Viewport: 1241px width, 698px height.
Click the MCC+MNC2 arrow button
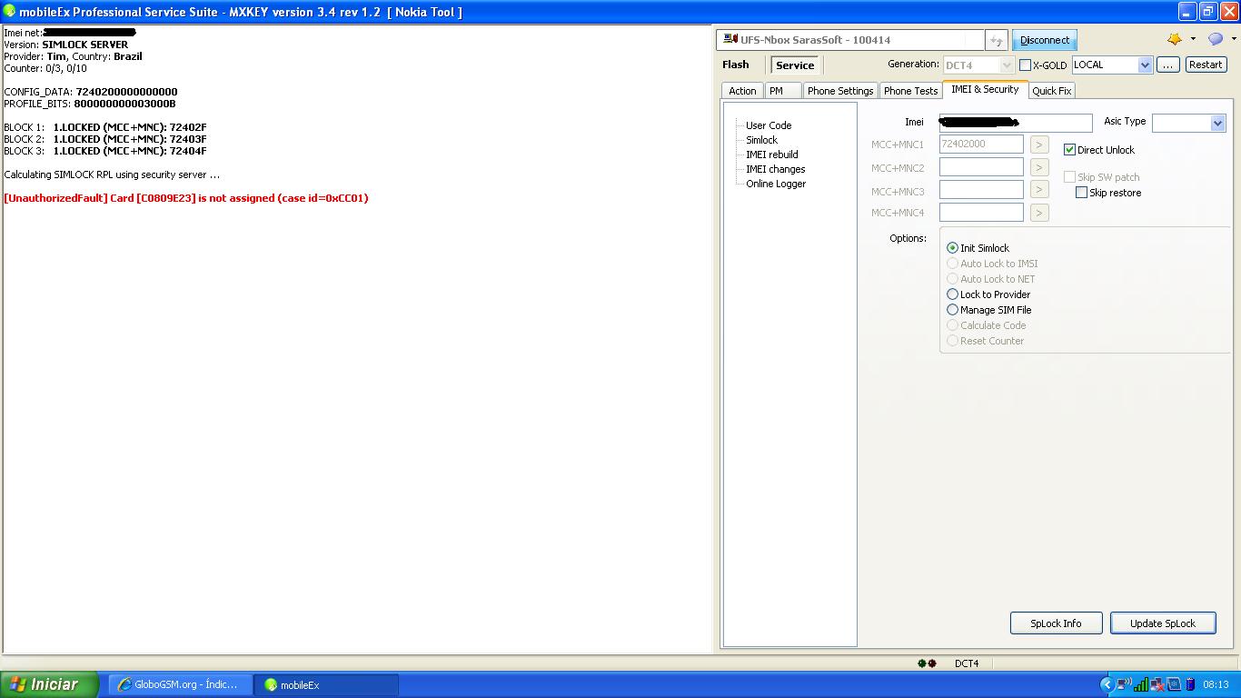[1039, 167]
